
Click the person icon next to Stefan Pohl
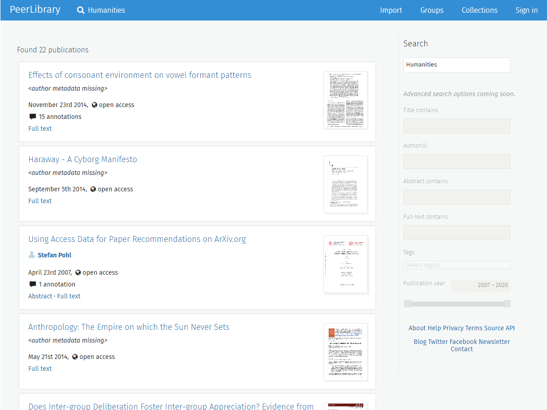pos(32,255)
